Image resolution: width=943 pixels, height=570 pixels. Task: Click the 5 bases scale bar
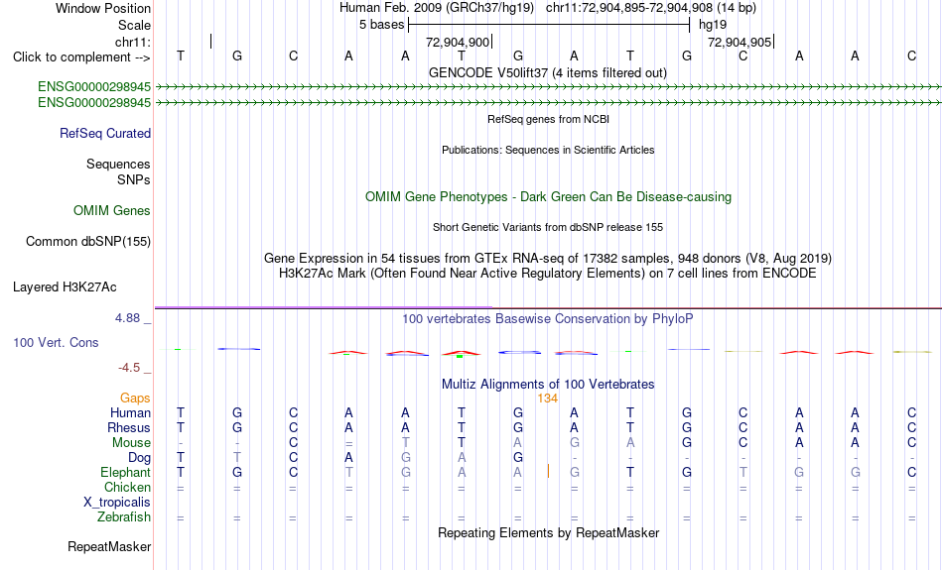tap(549, 25)
